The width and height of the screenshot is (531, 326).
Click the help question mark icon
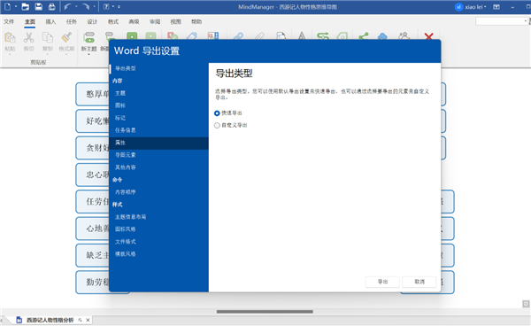[x=106, y=6]
